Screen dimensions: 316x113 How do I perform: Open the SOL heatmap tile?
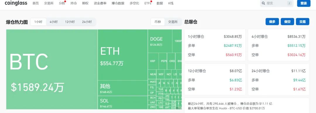(123, 102)
